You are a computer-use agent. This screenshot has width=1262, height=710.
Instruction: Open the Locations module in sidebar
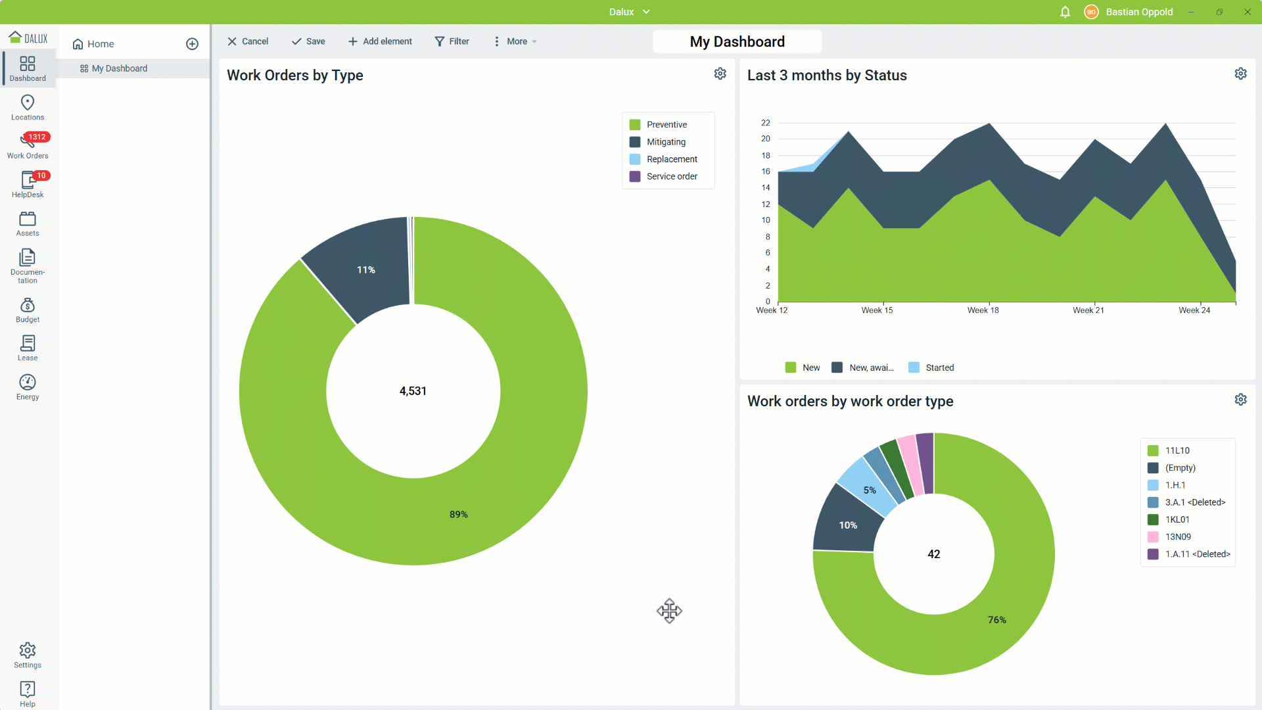pyautogui.click(x=28, y=107)
